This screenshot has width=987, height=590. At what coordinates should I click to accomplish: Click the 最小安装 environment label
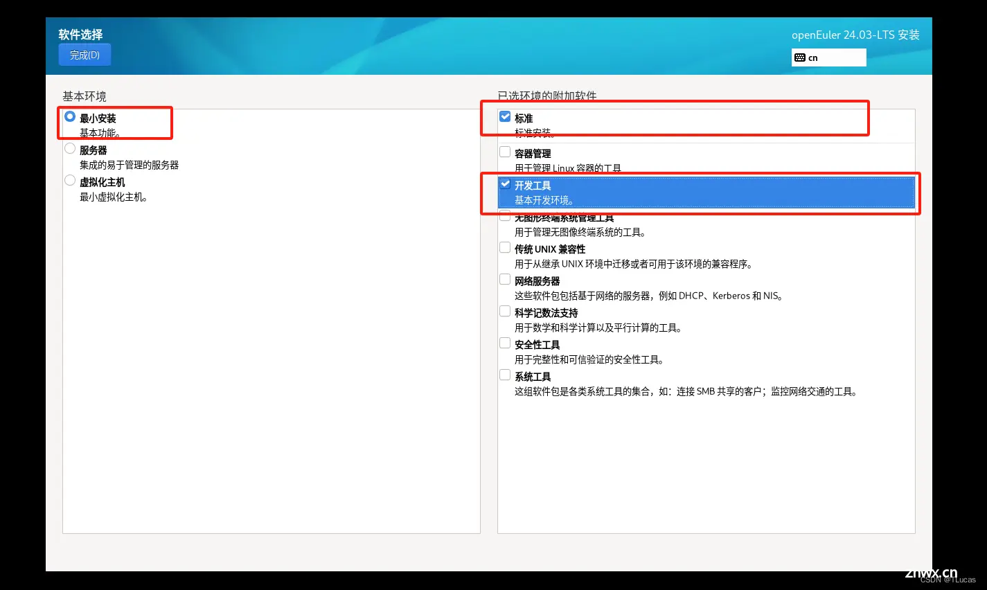98,118
